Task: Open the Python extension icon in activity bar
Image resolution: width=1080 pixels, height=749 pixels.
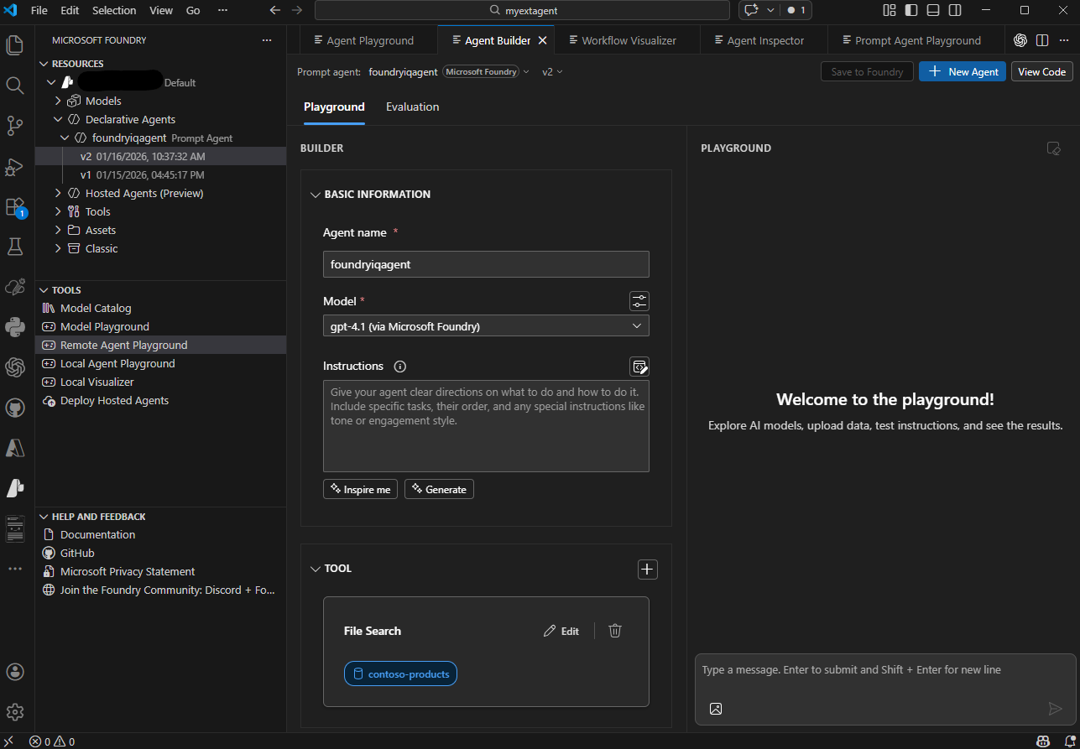Action: click(x=14, y=327)
